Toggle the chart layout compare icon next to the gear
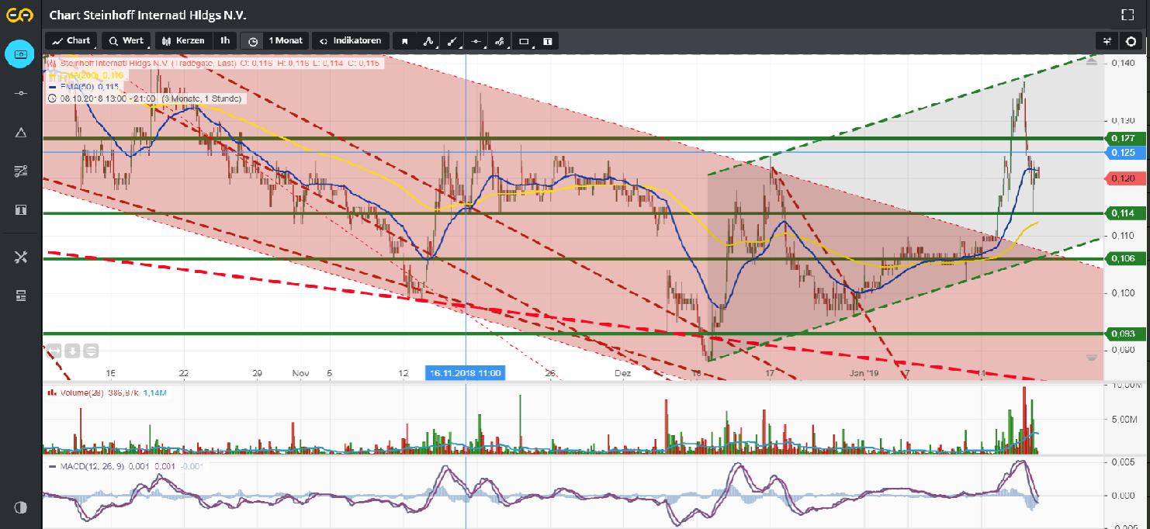This screenshot has width=1150, height=529. tap(1107, 40)
